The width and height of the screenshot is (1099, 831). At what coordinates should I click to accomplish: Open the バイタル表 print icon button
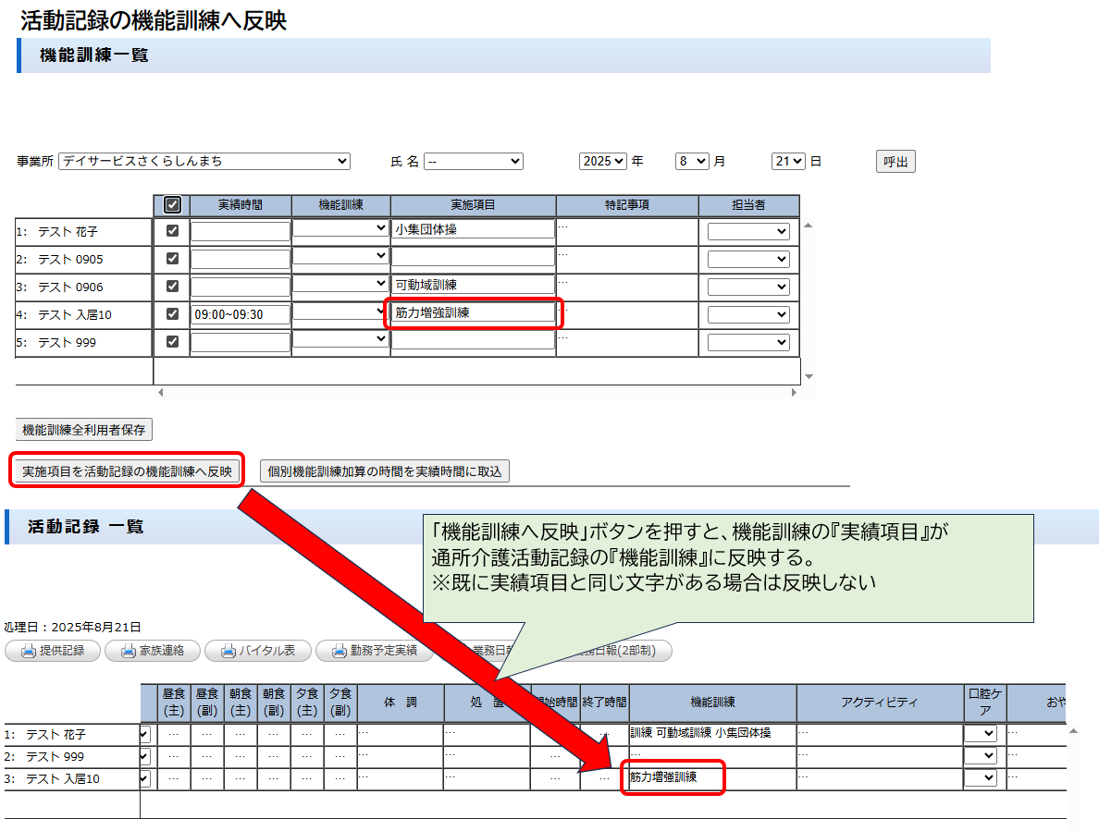(257, 651)
